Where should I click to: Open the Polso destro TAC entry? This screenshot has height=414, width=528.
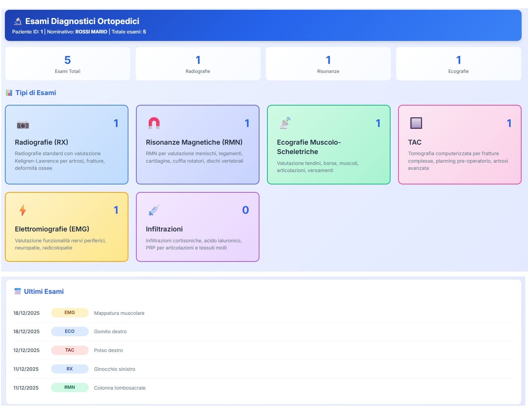108,350
